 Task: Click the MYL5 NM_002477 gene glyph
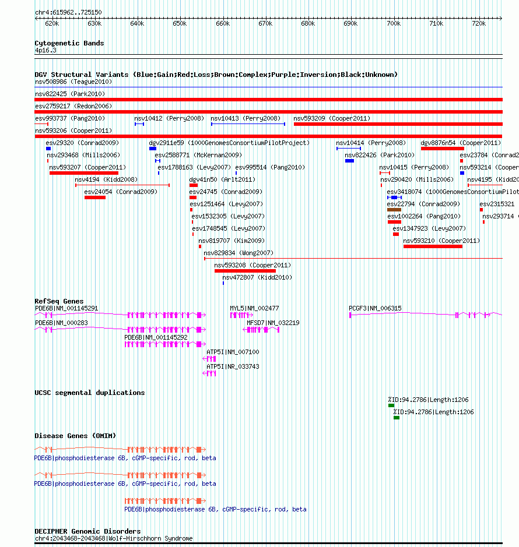point(241,315)
